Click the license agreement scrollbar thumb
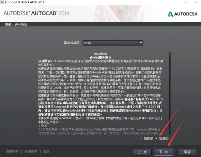This screenshot has width=201, height=157. [x=170, y=55]
